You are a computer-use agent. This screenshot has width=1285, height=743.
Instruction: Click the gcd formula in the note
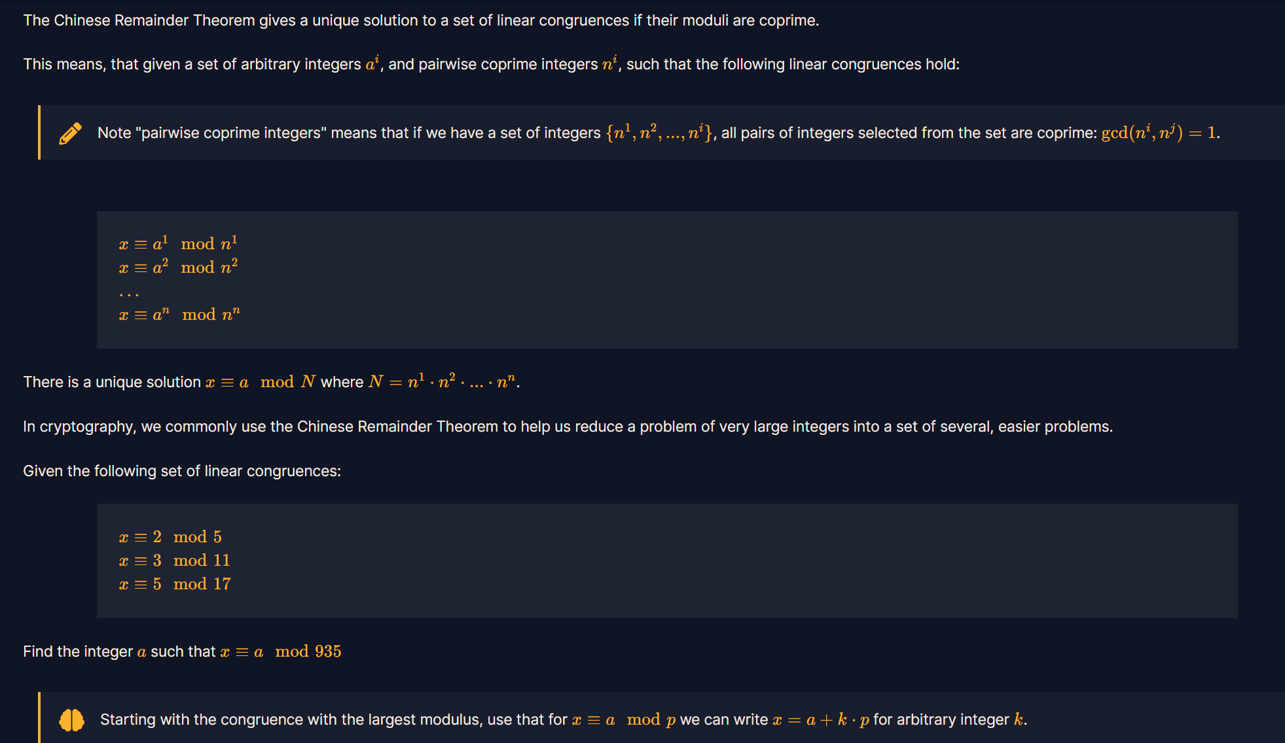pos(1159,133)
